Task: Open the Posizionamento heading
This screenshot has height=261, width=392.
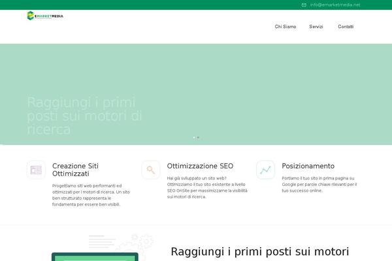Action: [308, 166]
